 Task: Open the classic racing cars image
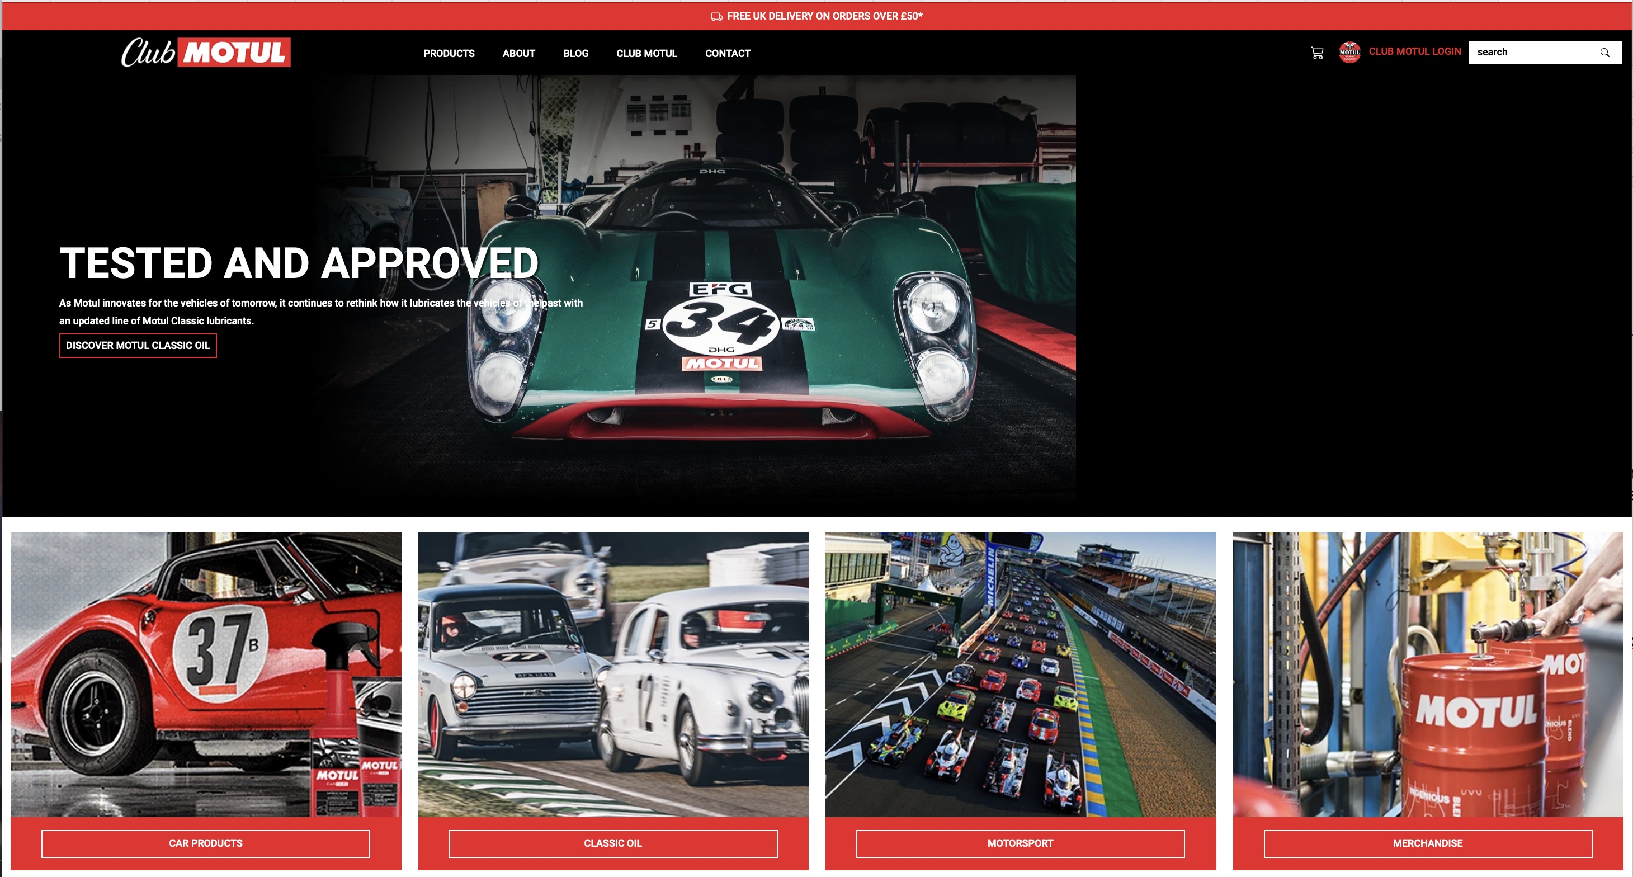(x=613, y=674)
